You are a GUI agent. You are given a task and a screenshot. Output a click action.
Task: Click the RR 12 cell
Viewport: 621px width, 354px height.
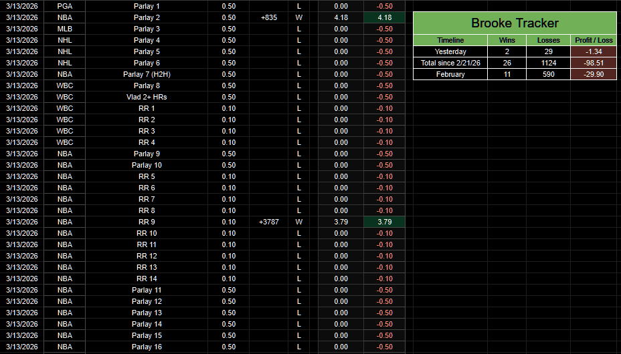pyautogui.click(x=147, y=256)
